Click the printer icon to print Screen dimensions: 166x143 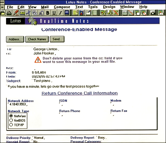point(9,13)
